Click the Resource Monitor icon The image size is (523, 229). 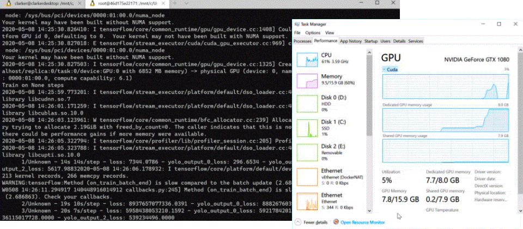click(336, 222)
